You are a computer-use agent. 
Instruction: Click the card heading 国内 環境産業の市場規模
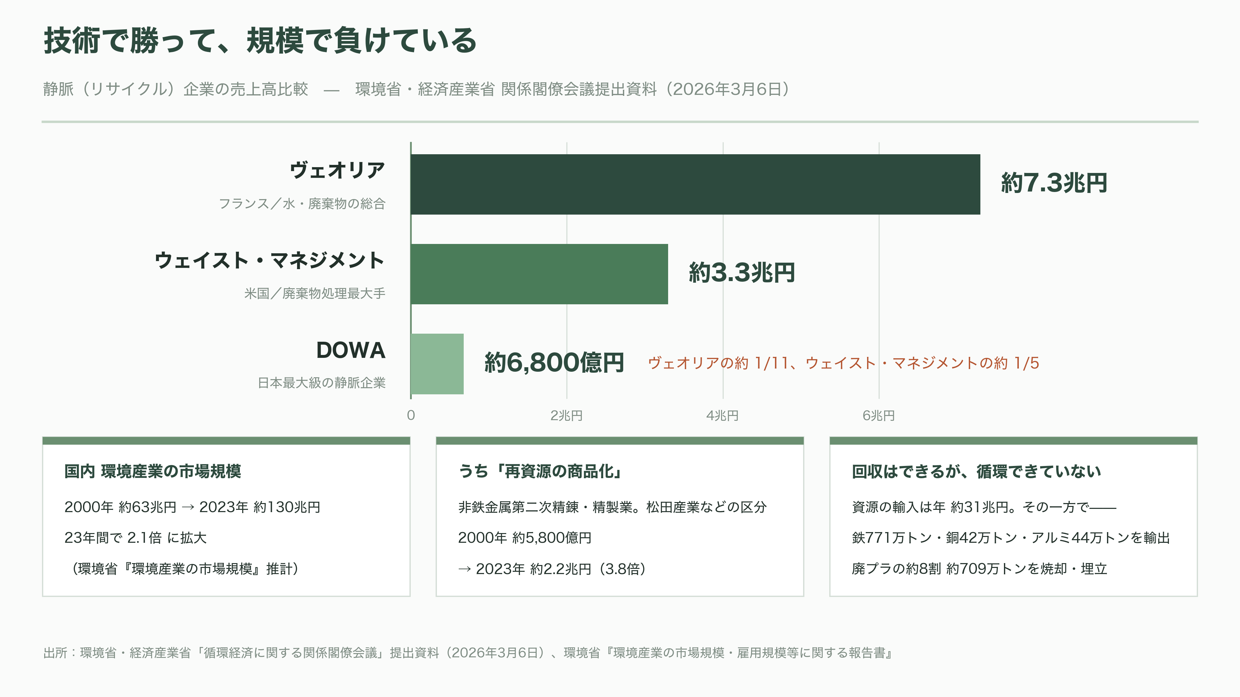point(153,471)
